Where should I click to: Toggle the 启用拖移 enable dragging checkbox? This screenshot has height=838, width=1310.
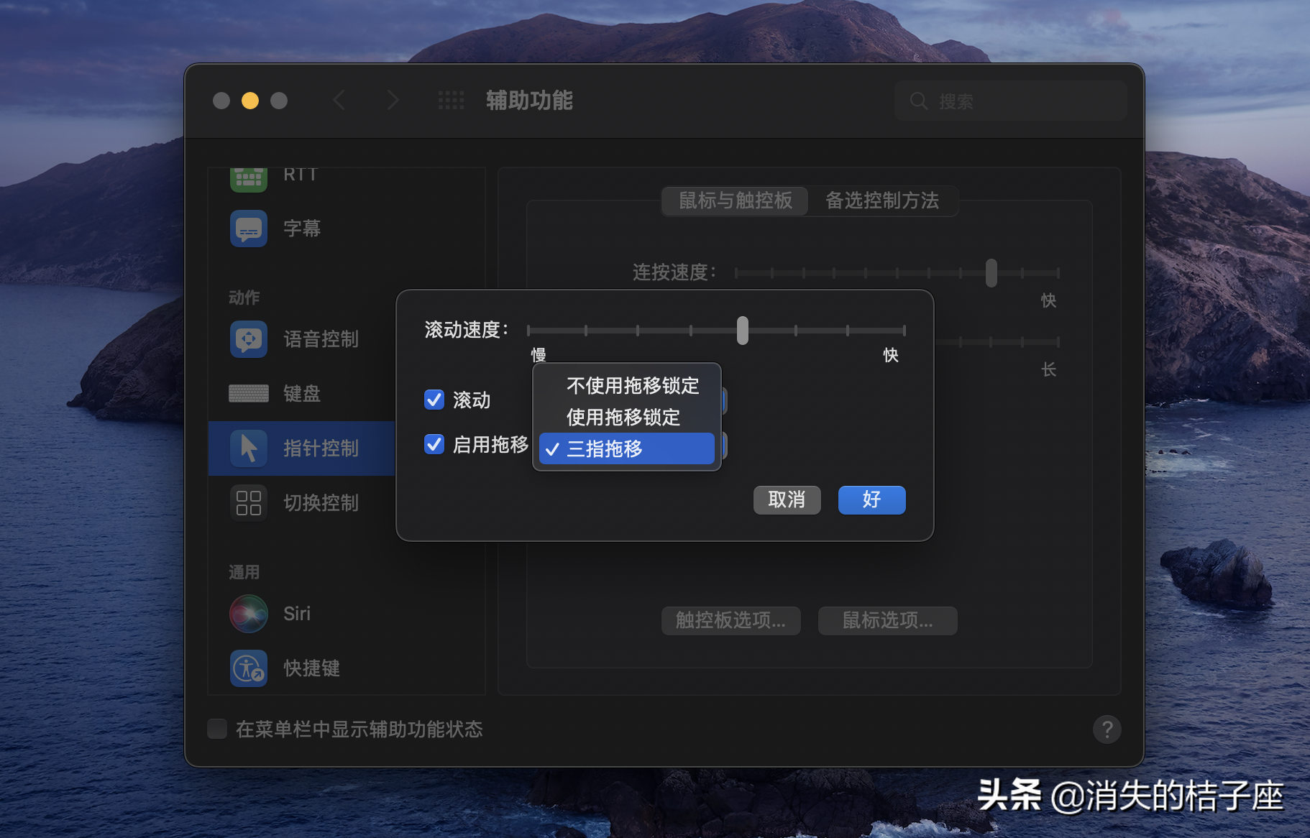coord(434,445)
